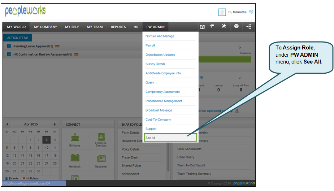Open the MY TEAM navigation tab
334x191 pixels.
(95, 27)
